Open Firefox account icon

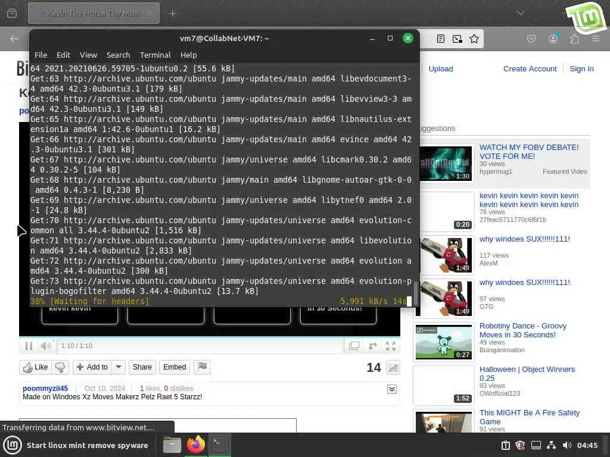[553, 39]
